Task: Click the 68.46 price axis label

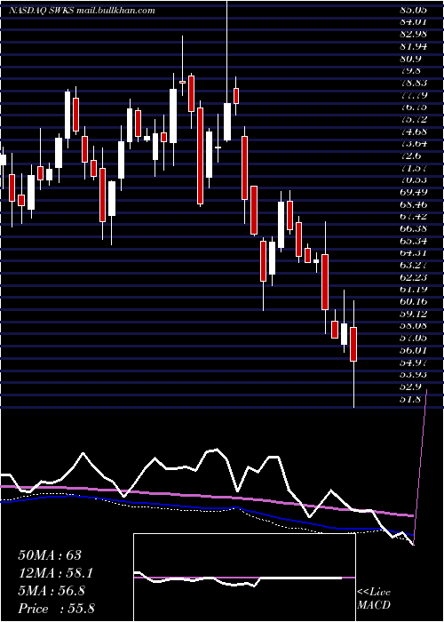Action: (x=414, y=206)
